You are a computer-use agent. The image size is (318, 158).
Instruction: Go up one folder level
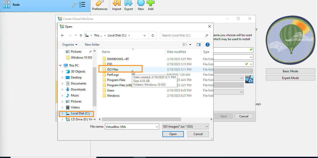pyautogui.click(x=81, y=35)
